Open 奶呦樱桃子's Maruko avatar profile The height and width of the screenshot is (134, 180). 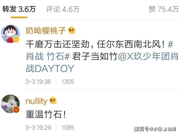(10, 34)
